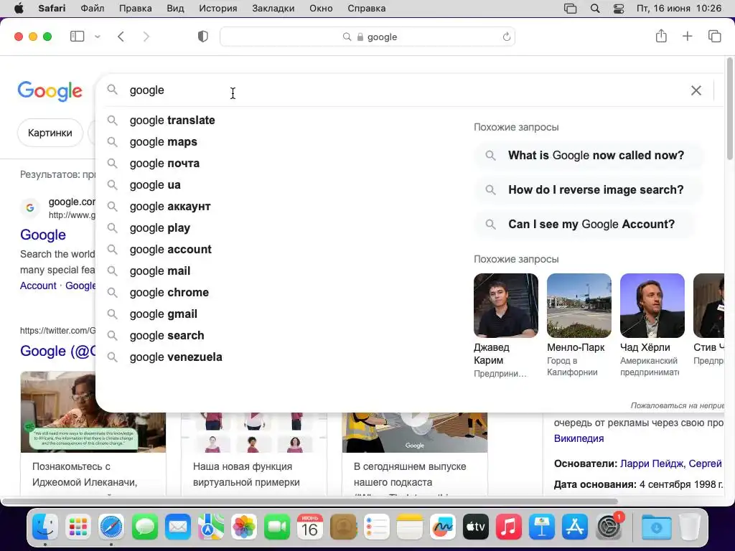Focus the Safari address bar

click(367, 37)
